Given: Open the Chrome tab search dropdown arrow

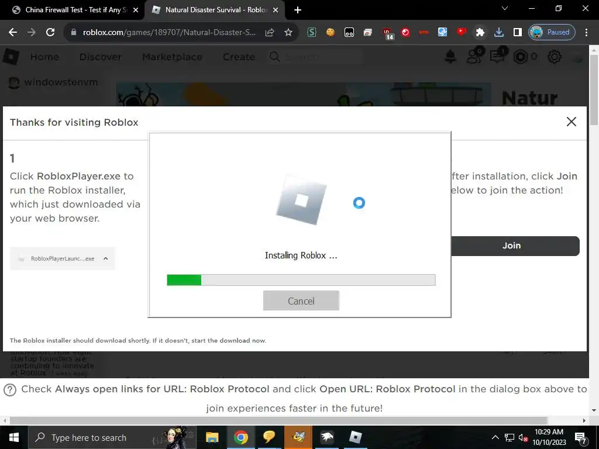Looking at the screenshot, I should pyautogui.click(x=505, y=8).
